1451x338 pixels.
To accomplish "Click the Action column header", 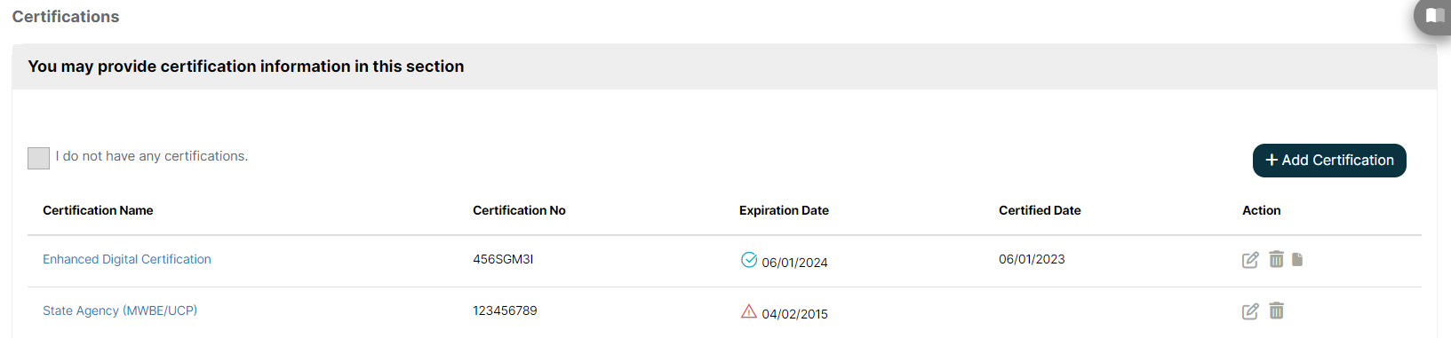I will 1261,210.
